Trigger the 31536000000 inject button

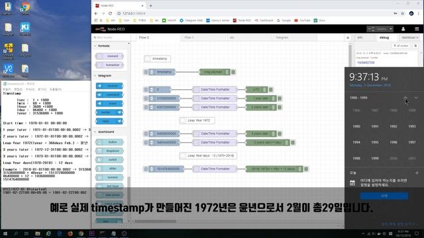point(146,99)
